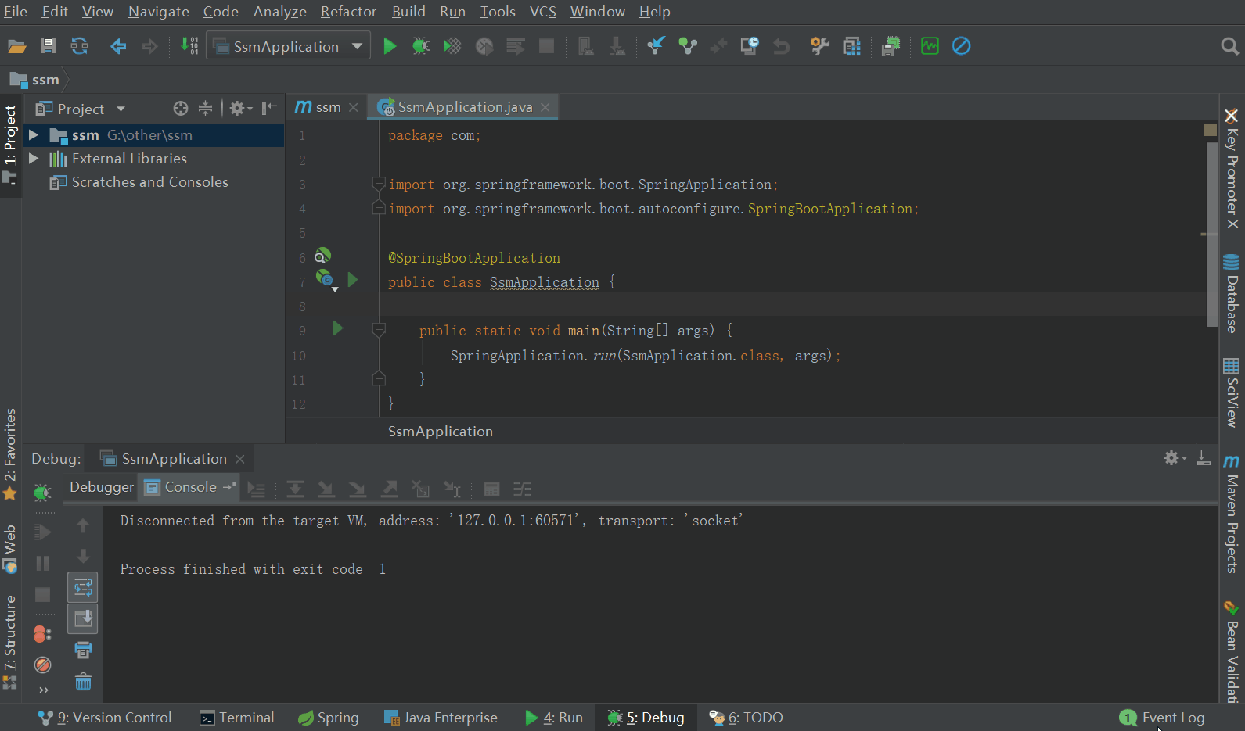Run SsmApplication with coverage
1245x731 pixels.
pos(452,46)
